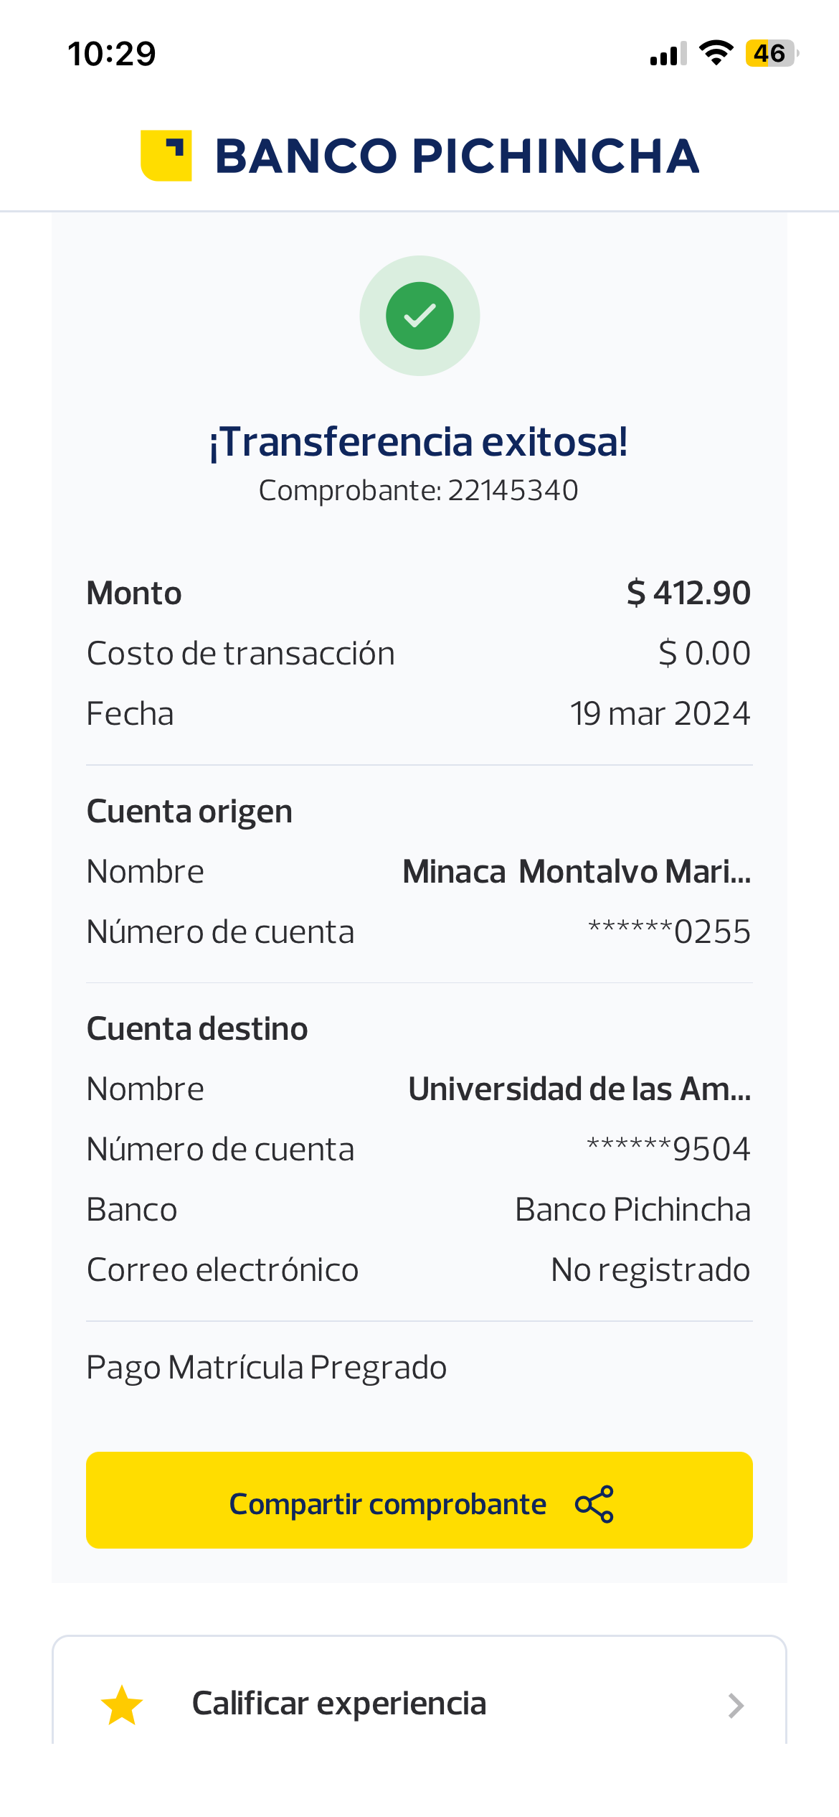
Task: Tap the ¡Transferencia exitosa! heading
Action: [419, 442]
